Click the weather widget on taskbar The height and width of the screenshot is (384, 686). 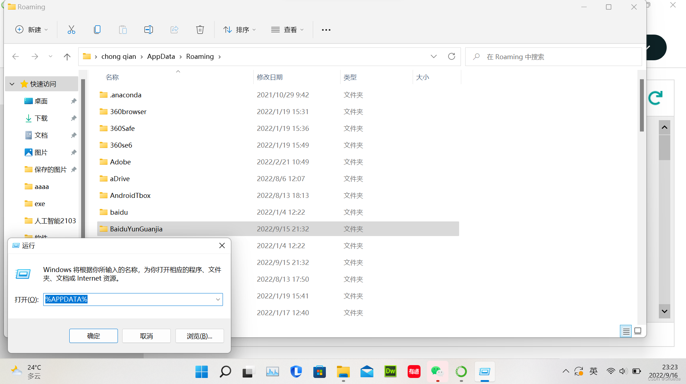coord(26,372)
